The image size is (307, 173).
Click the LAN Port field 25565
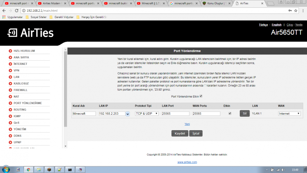(x=175, y=114)
